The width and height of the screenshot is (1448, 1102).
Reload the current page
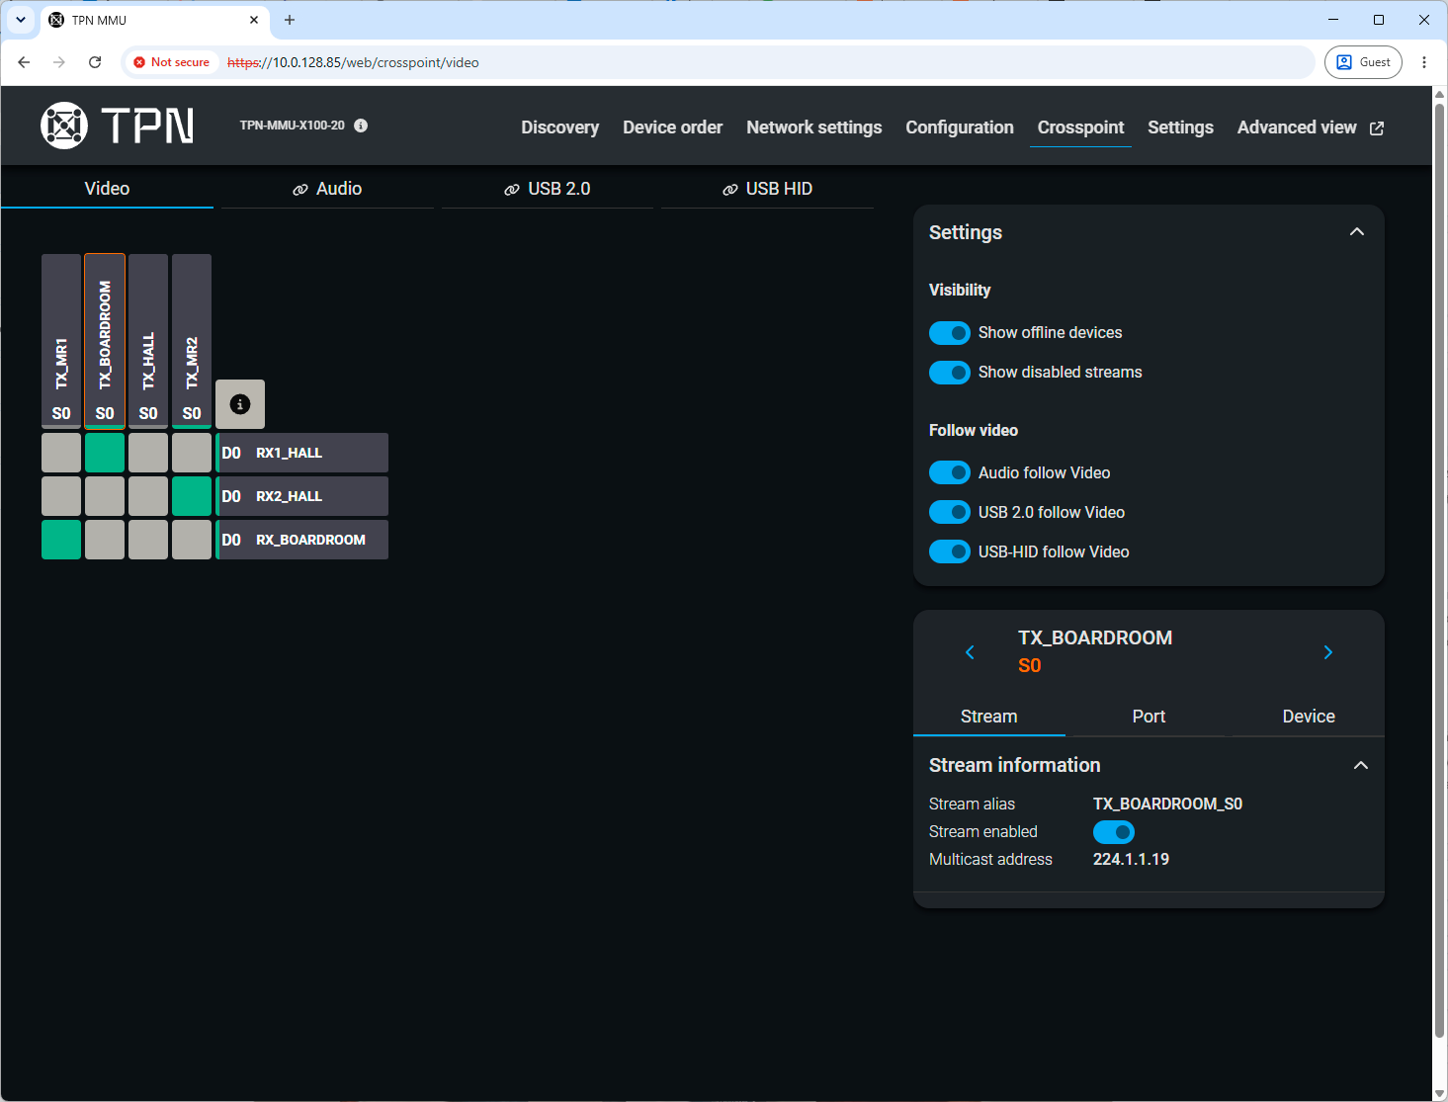coord(95,62)
